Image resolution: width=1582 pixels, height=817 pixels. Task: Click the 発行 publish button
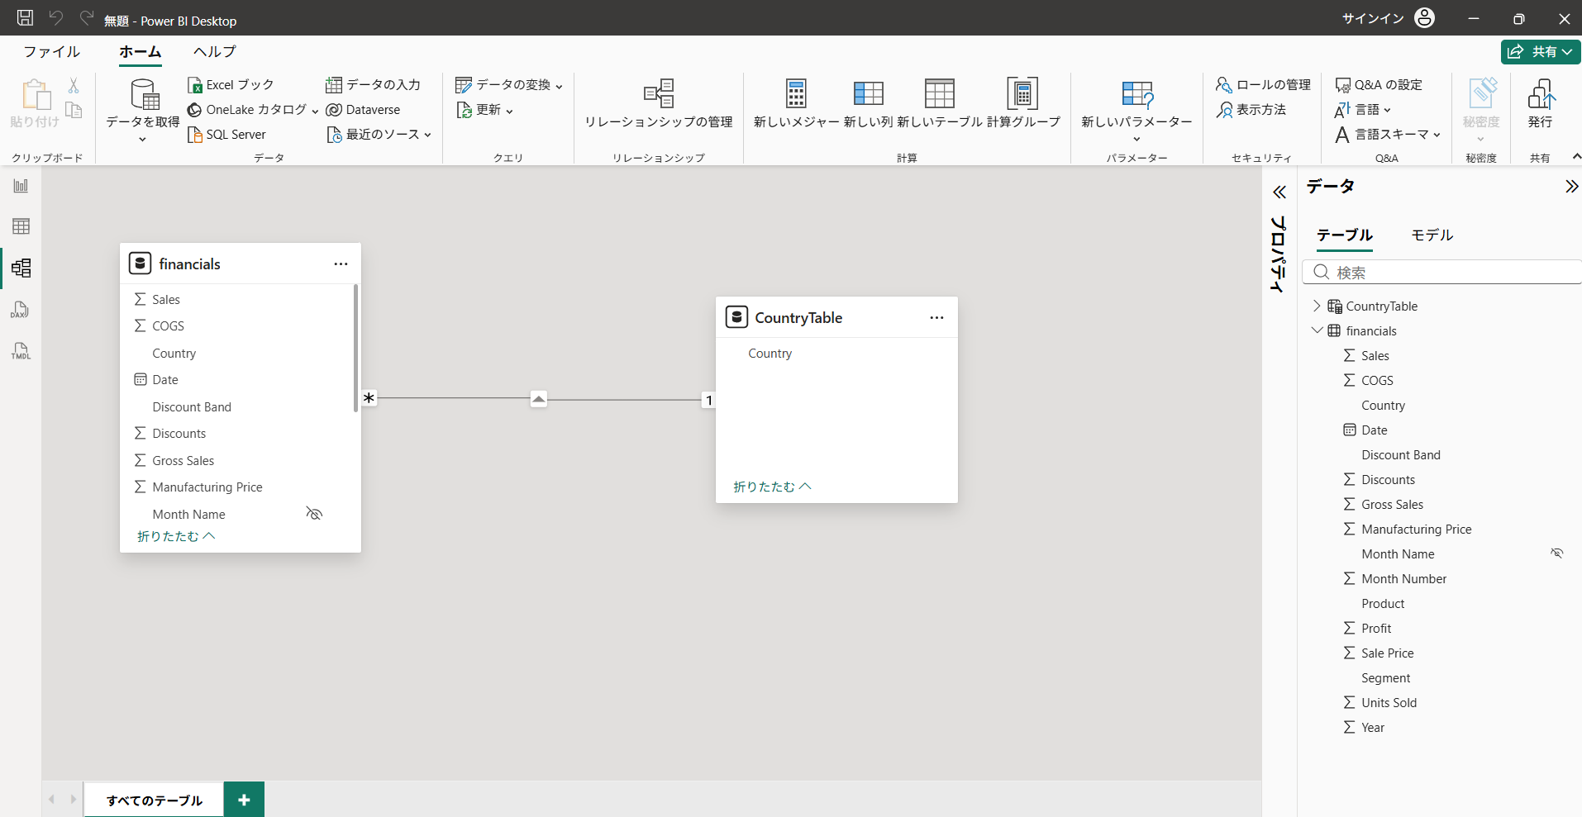tap(1540, 105)
